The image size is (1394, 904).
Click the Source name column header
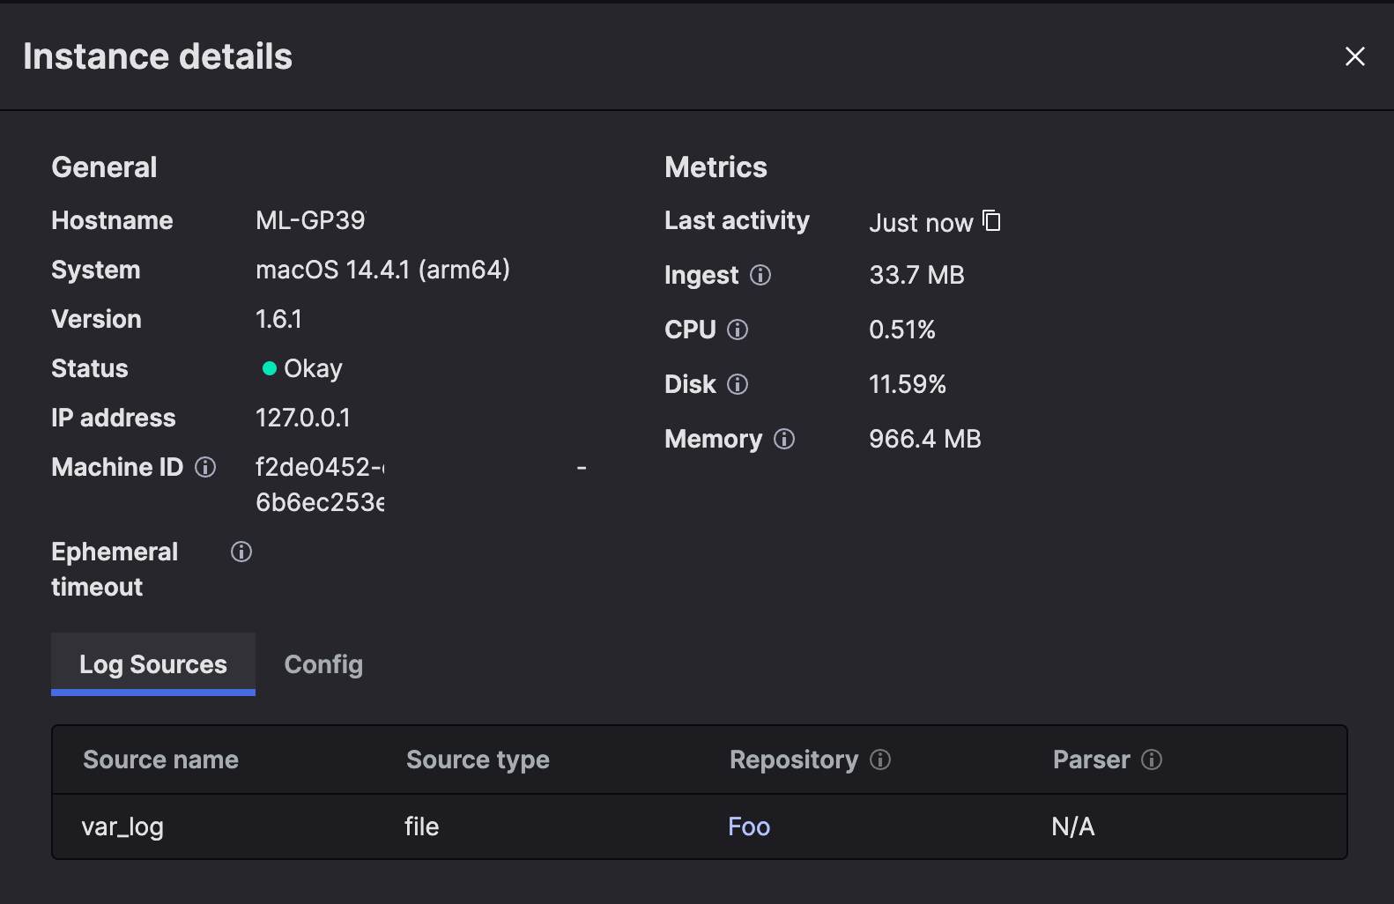[x=160, y=760]
